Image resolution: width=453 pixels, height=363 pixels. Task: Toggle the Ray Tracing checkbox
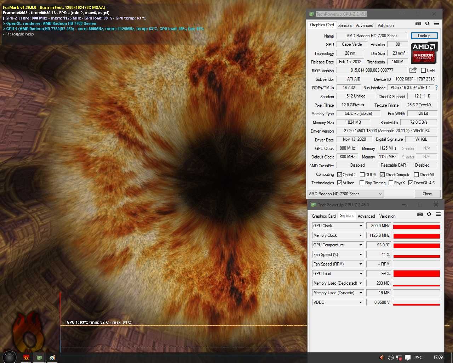(x=362, y=183)
